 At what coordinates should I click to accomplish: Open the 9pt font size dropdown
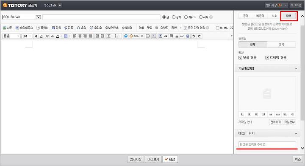coord(27,36)
